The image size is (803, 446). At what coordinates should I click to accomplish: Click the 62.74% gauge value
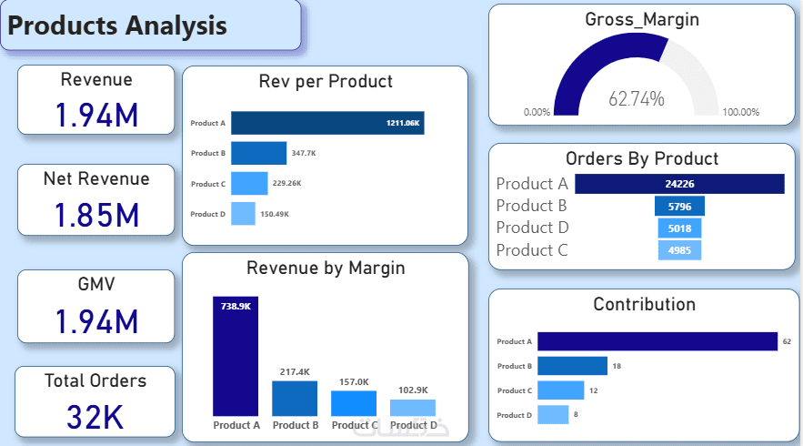[x=637, y=98]
